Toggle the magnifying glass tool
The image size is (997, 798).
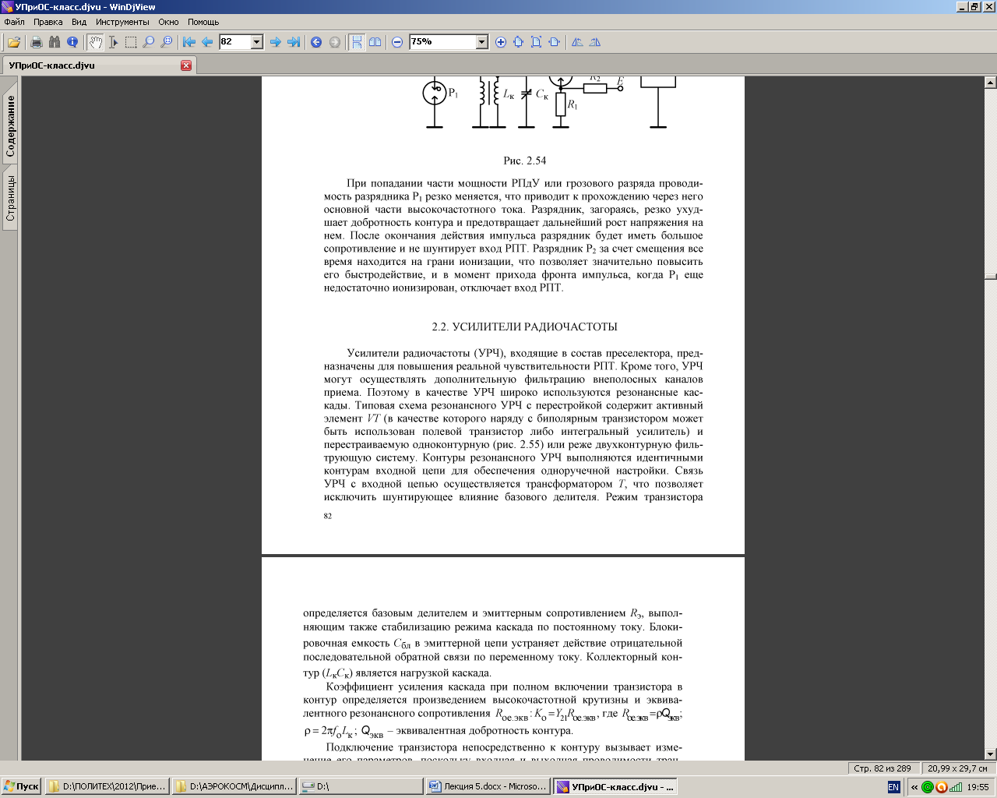[x=149, y=42]
